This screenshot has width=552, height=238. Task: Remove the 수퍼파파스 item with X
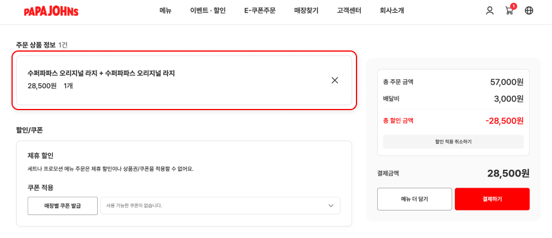(335, 80)
